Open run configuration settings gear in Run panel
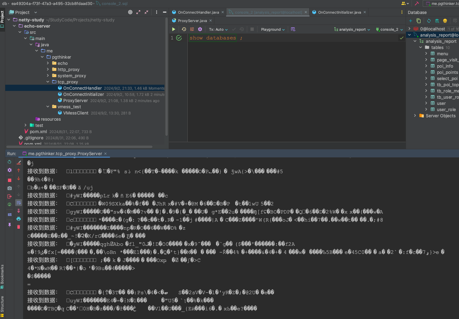Image resolution: width=459 pixels, height=319 pixels. click(x=10, y=170)
